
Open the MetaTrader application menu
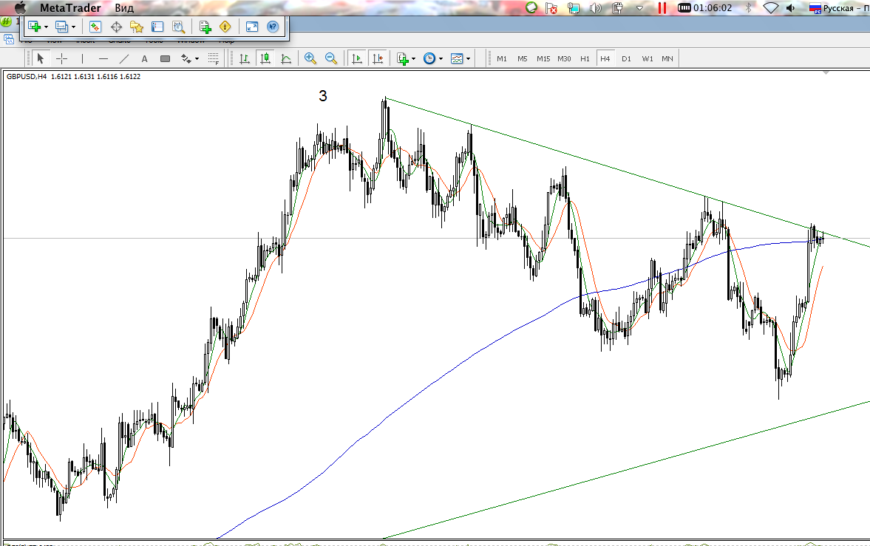[70, 8]
